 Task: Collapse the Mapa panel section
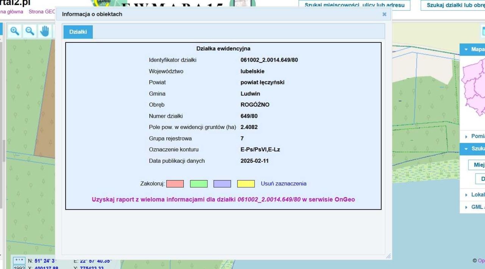click(x=472, y=50)
